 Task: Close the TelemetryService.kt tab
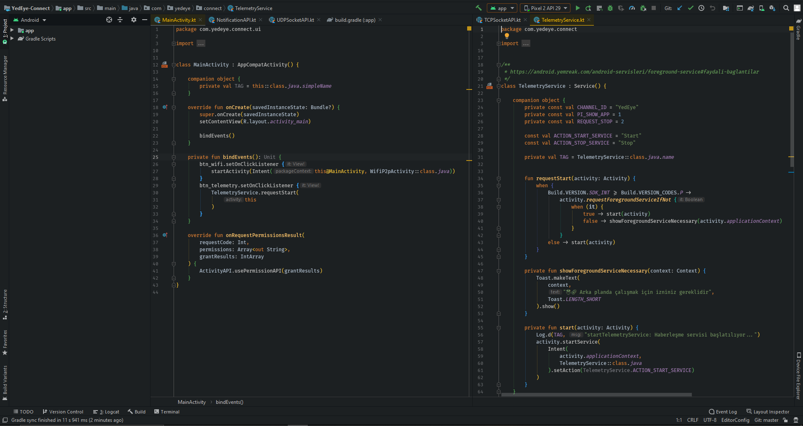[589, 20]
